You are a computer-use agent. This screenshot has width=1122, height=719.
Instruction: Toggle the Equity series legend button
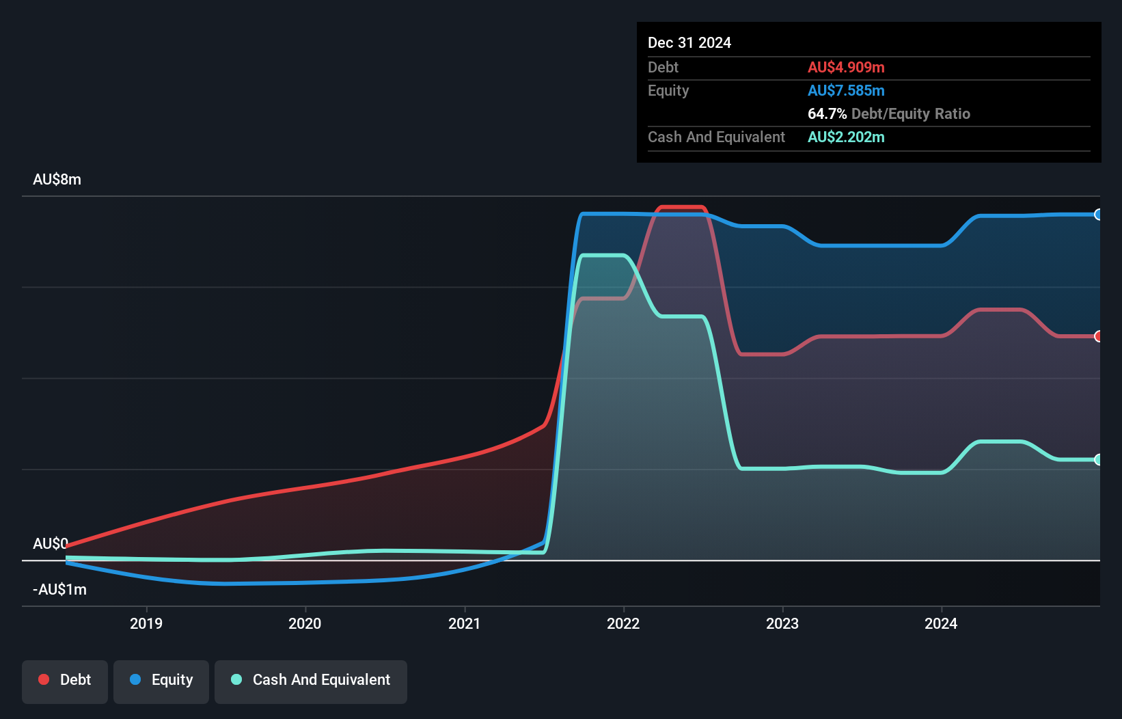[x=161, y=681]
